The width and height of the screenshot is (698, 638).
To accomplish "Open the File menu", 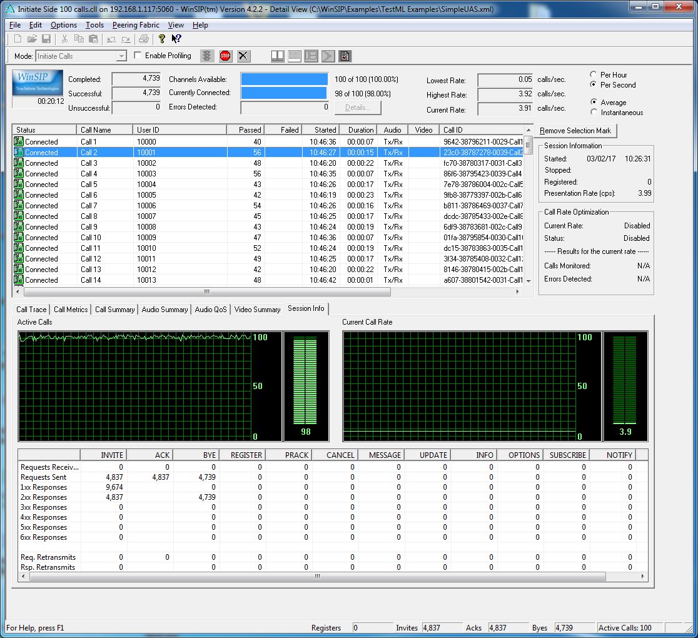I will [x=15, y=25].
